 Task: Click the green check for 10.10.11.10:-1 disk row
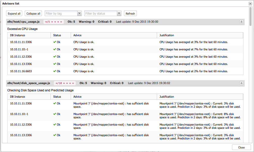click(x=55, y=114)
